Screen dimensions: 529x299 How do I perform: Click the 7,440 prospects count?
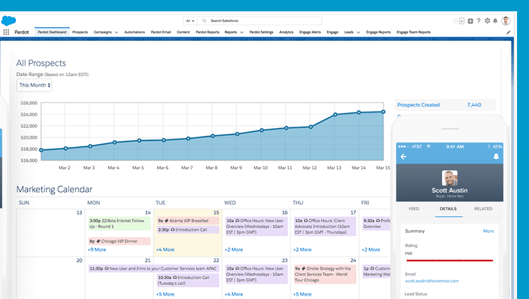point(474,105)
